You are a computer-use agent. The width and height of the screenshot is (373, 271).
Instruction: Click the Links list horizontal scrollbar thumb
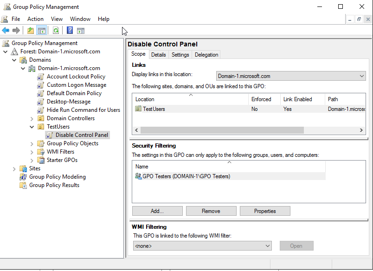tap(222, 130)
